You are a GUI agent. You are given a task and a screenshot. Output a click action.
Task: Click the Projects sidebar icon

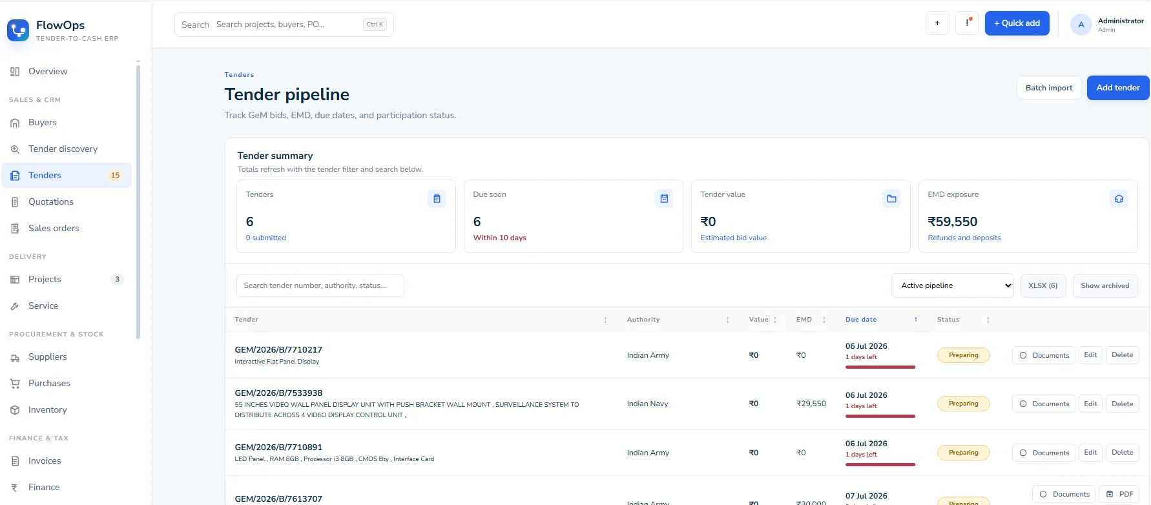[x=15, y=280]
